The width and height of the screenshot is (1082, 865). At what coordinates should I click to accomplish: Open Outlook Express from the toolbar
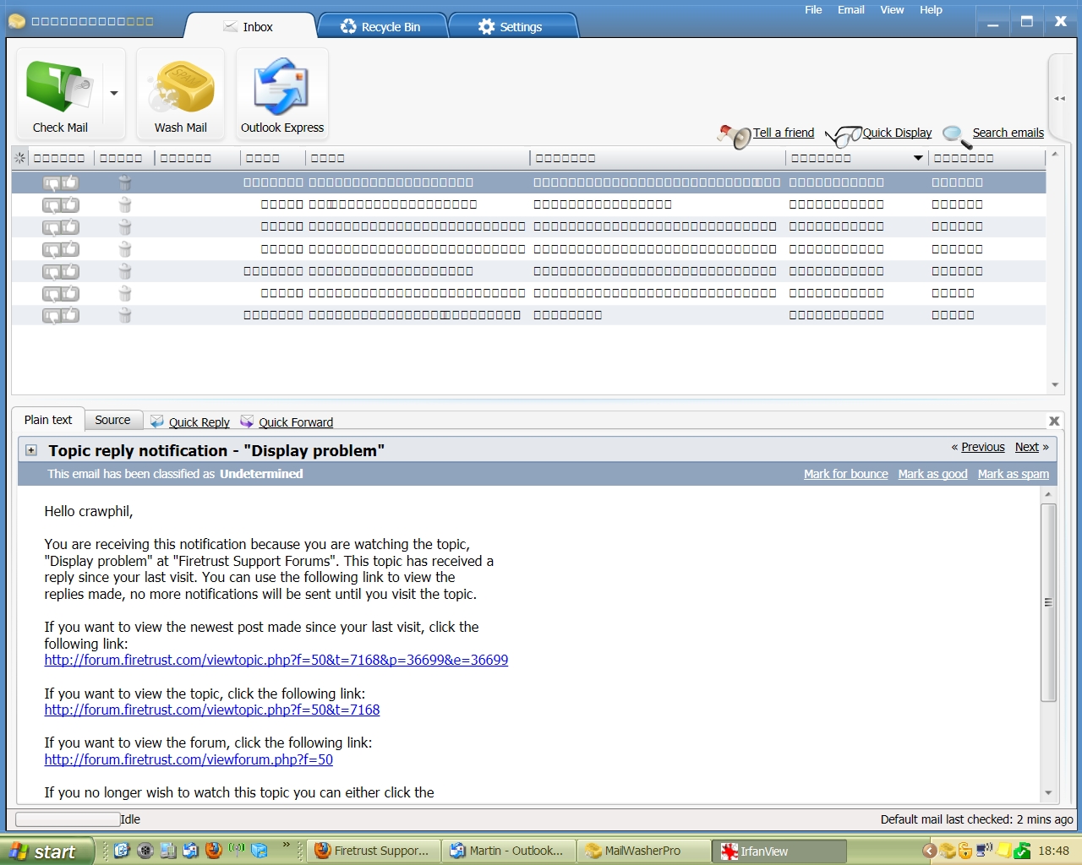[x=281, y=93]
